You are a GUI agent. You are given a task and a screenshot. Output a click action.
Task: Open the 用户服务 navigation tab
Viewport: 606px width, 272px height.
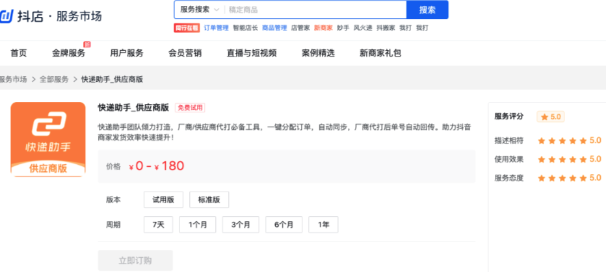click(x=127, y=53)
